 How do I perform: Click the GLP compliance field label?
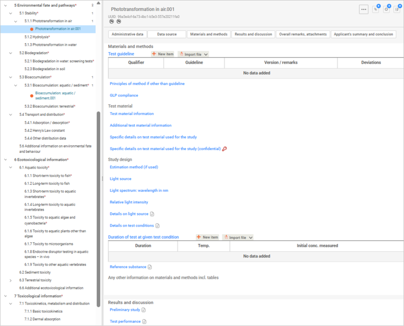pyautogui.click(x=124, y=95)
